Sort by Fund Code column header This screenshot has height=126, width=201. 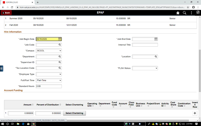[114, 105]
